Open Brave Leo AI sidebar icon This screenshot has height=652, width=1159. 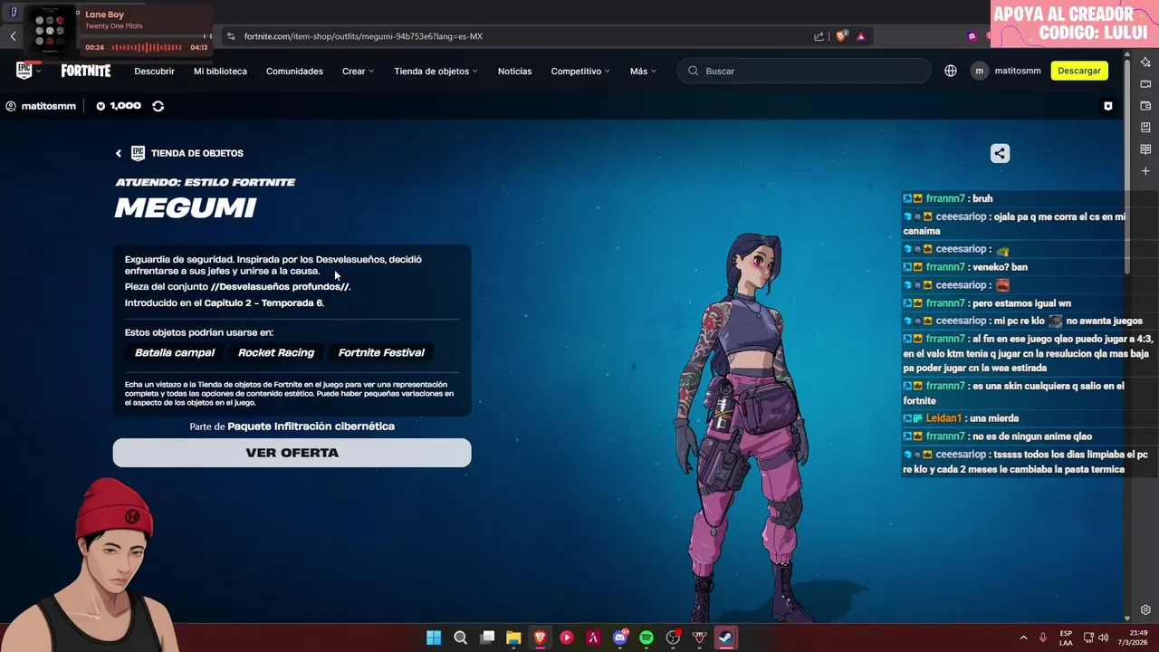[1145, 62]
